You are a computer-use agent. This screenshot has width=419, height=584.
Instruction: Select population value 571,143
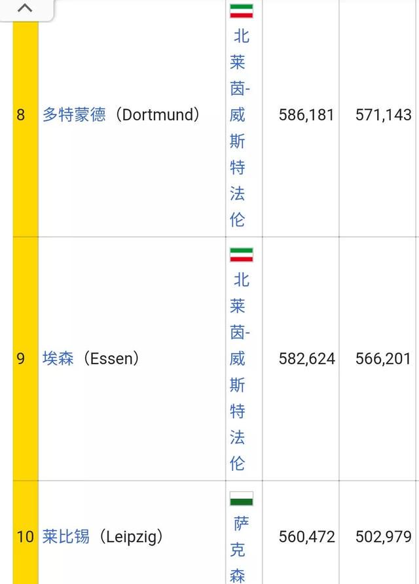tap(383, 114)
